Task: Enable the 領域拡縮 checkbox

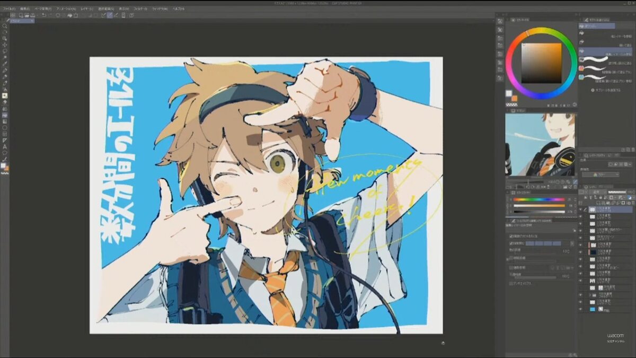Action: pyautogui.click(x=511, y=258)
